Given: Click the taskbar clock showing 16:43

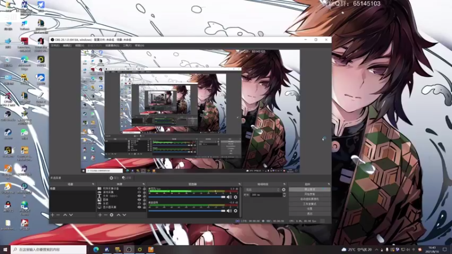Looking at the screenshot, I should 432,249.
